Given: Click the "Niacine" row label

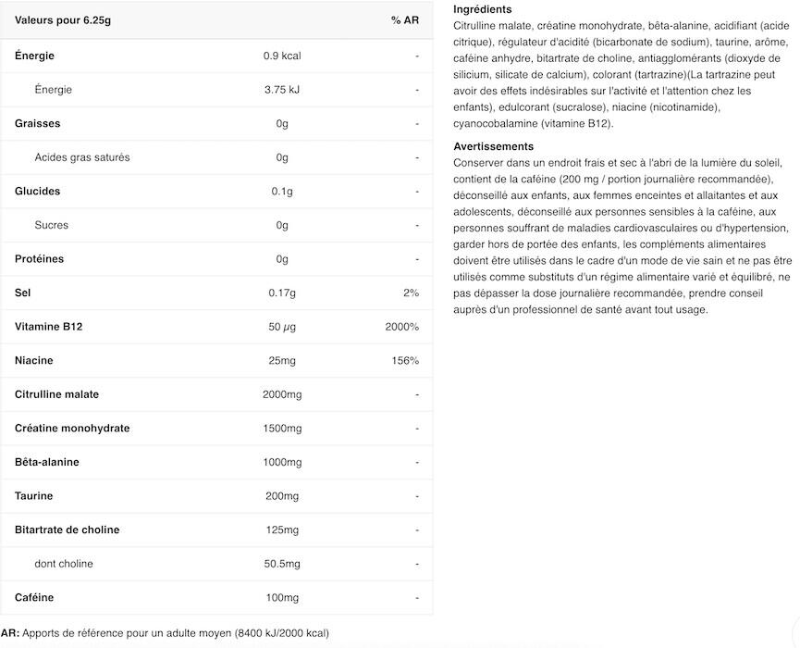Looking at the screenshot, I should [34, 360].
